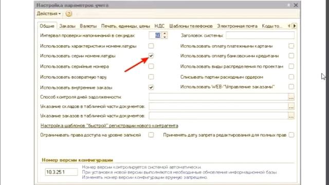Increase the reminder interval spinner
Image resolution: width=329 pixels, height=185 pixels.
(165, 33)
